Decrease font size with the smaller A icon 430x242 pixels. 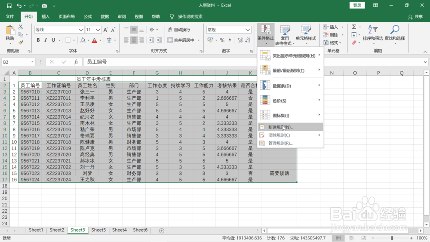pos(113,30)
